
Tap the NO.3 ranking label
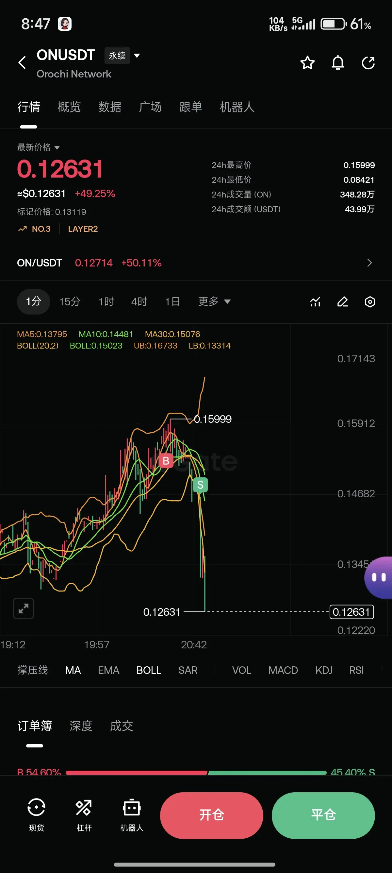tap(41, 229)
